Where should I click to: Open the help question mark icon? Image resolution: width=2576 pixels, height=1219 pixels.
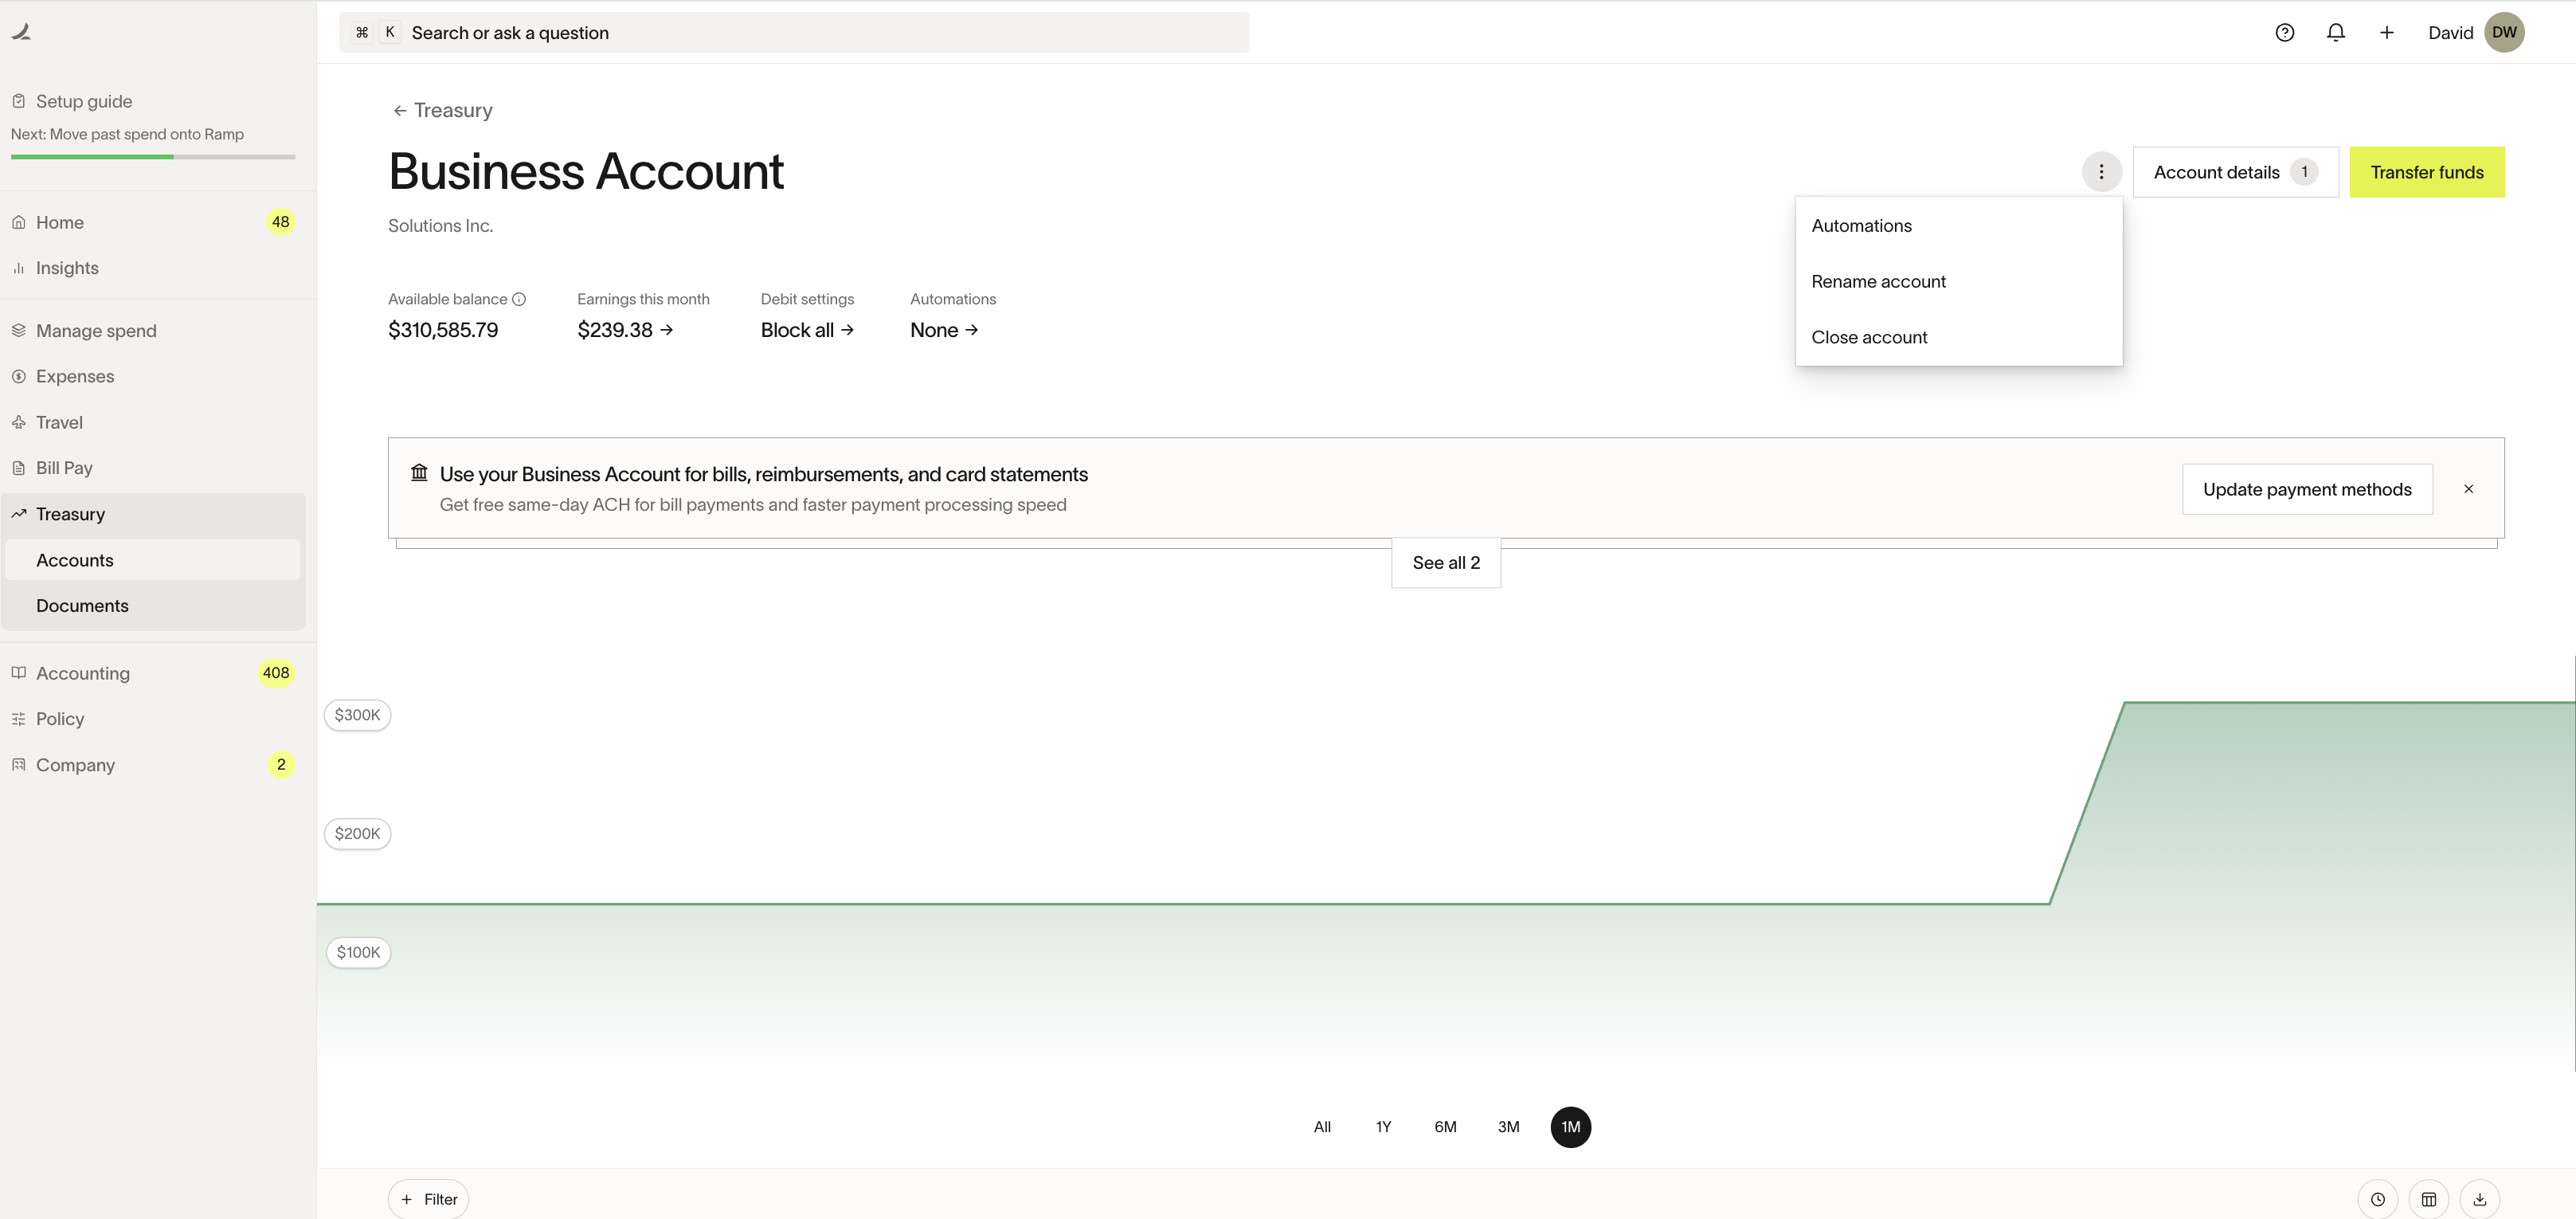pyautogui.click(x=2284, y=32)
